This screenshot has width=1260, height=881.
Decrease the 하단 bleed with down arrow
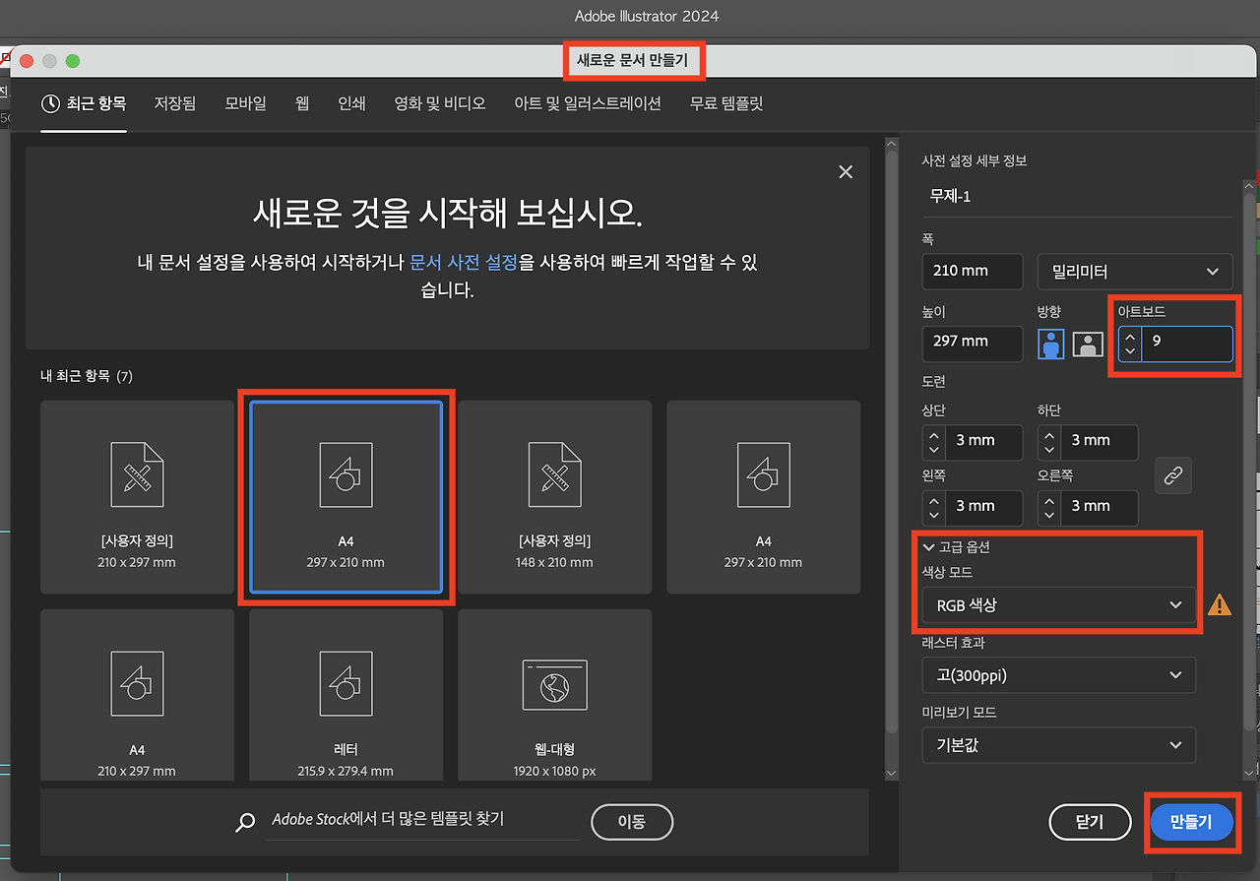(x=1049, y=449)
